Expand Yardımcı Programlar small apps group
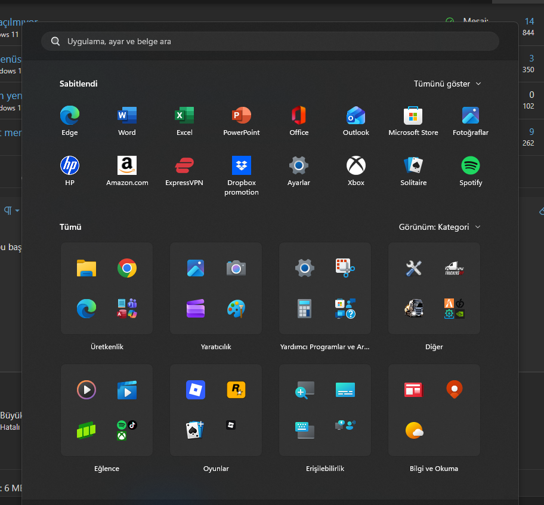Viewport: 544px width, 505px height. coord(345,309)
